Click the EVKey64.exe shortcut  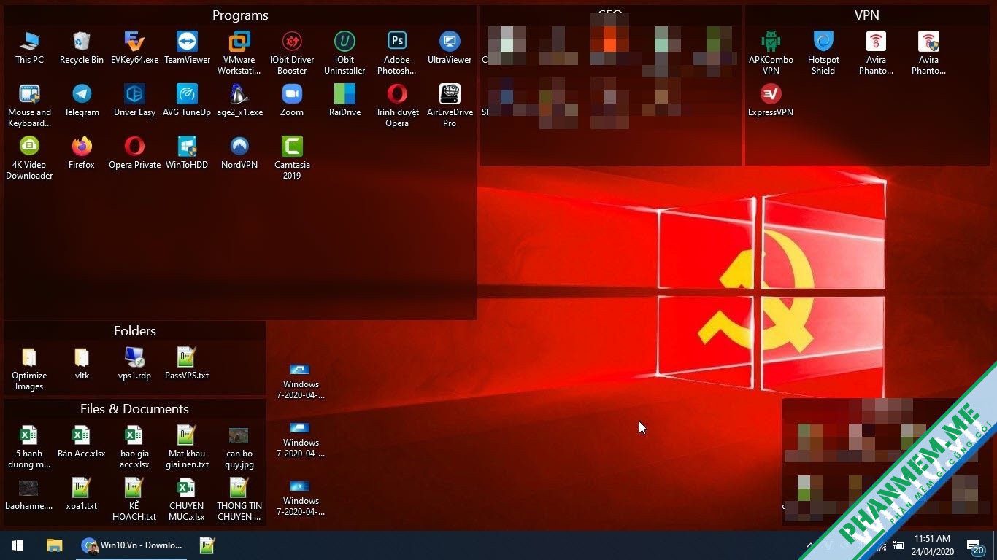(134, 47)
